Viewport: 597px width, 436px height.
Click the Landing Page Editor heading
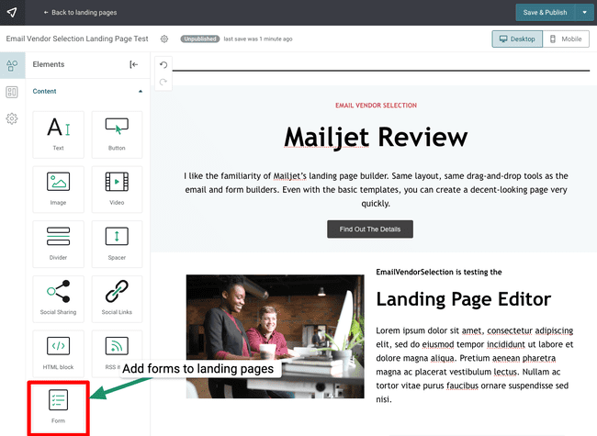click(463, 299)
